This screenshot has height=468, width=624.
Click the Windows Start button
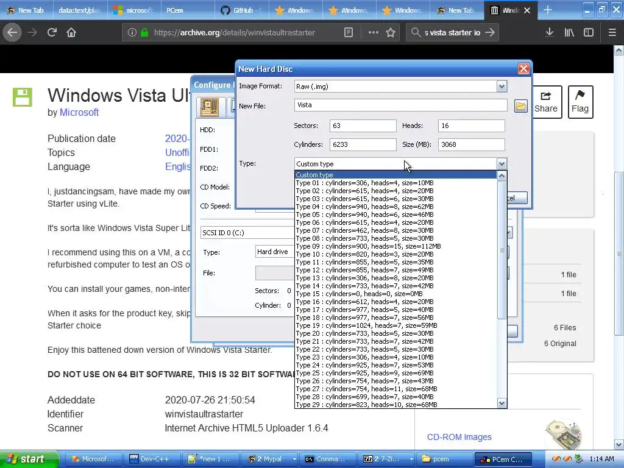click(x=29, y=459)
